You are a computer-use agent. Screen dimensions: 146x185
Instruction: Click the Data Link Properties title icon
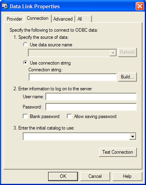[x=5, y=6]
